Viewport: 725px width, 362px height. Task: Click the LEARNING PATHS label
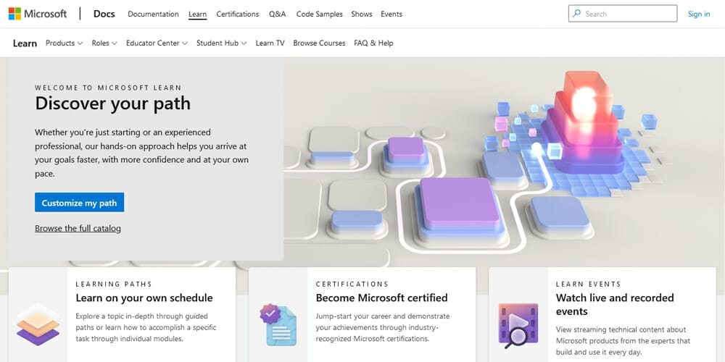[114, 284]
